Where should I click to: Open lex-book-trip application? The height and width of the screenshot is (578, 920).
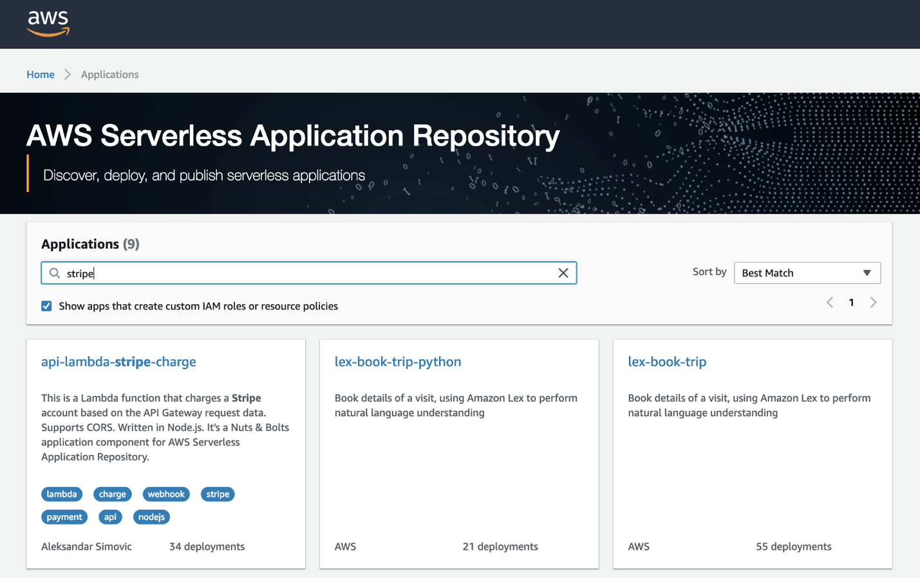point(667,361)
